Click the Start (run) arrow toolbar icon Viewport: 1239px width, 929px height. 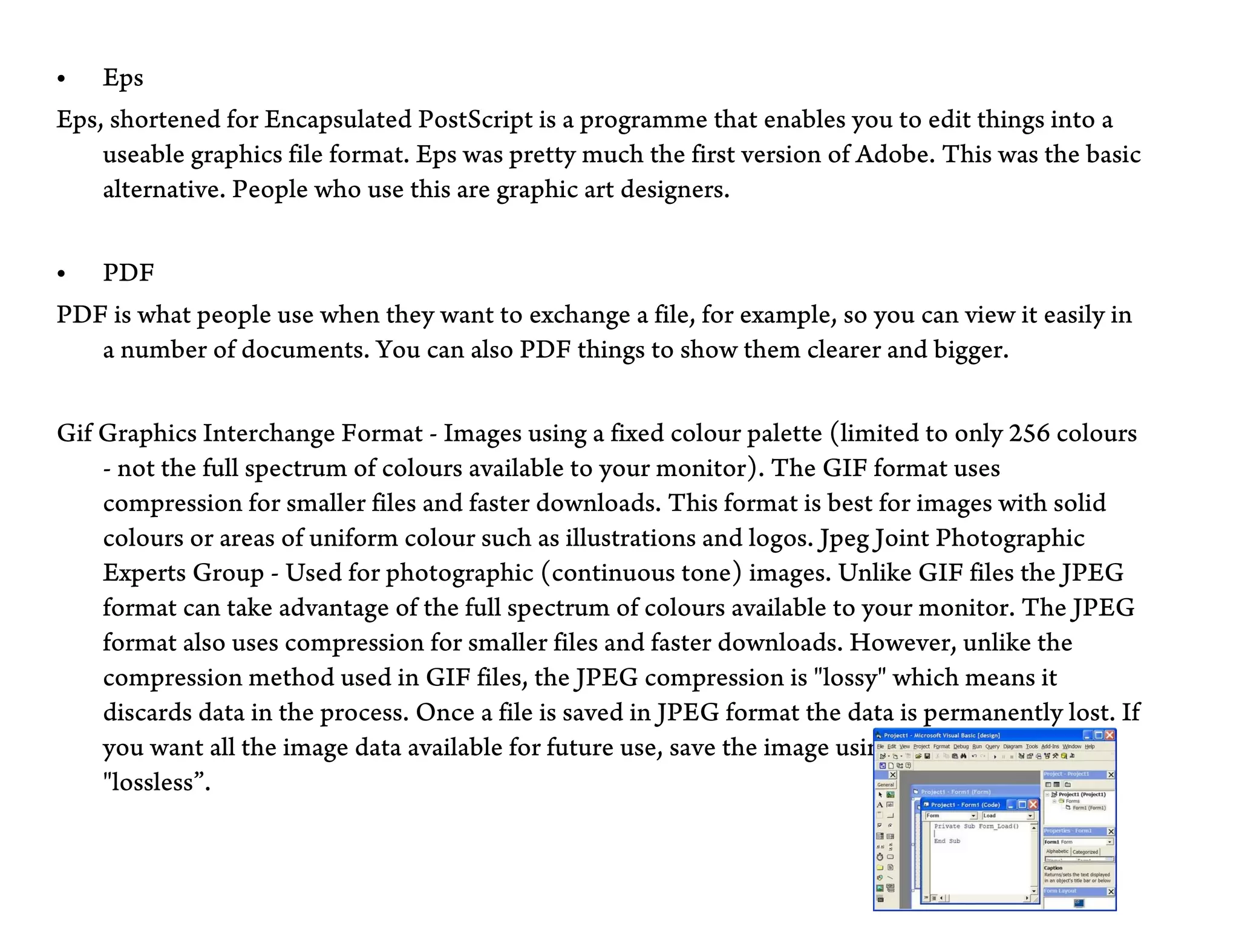pos(995,757)
